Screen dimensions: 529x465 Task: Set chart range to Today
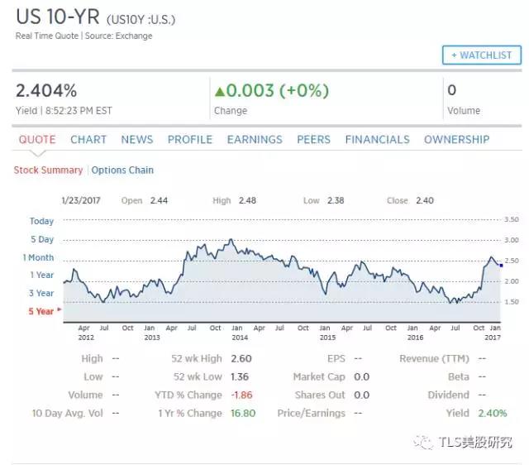(x=41, y=221)
